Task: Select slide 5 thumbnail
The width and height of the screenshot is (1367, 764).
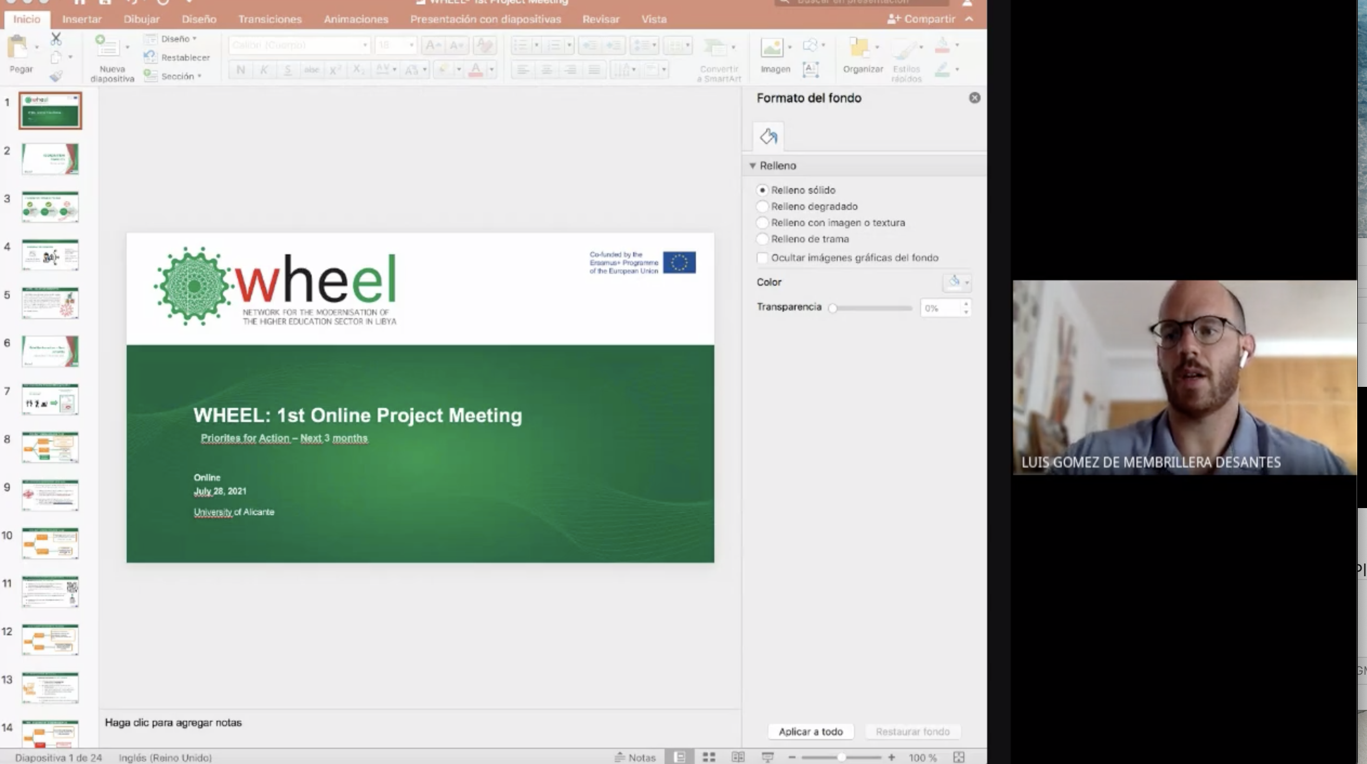Action: click(50, 303)
